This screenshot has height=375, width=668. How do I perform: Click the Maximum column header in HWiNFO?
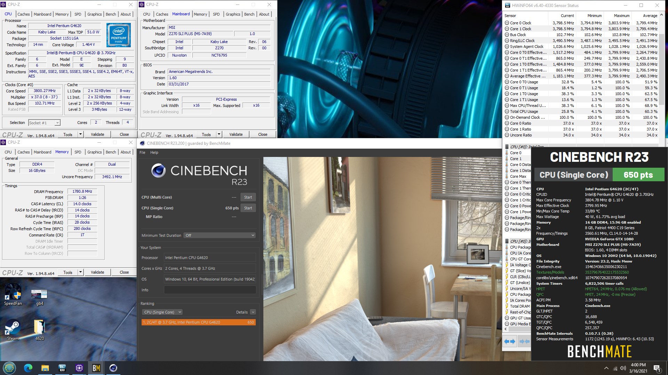click(x=618, y=16)
